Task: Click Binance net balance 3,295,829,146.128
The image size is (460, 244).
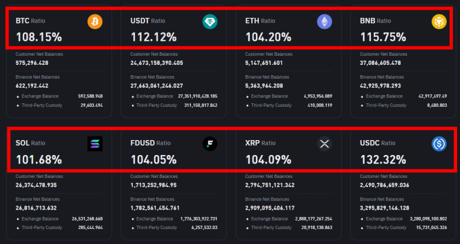Action: coord(385,208)
